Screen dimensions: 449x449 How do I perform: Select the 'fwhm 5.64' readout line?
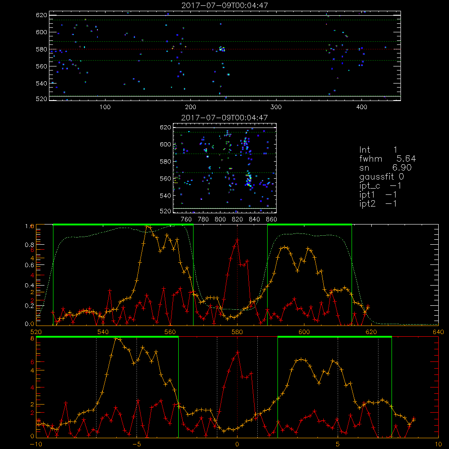pos(387,158)
